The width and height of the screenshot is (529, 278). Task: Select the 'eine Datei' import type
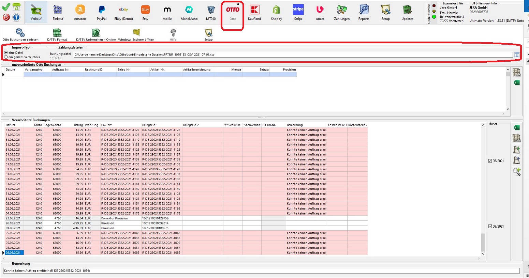tap(6, 53)
